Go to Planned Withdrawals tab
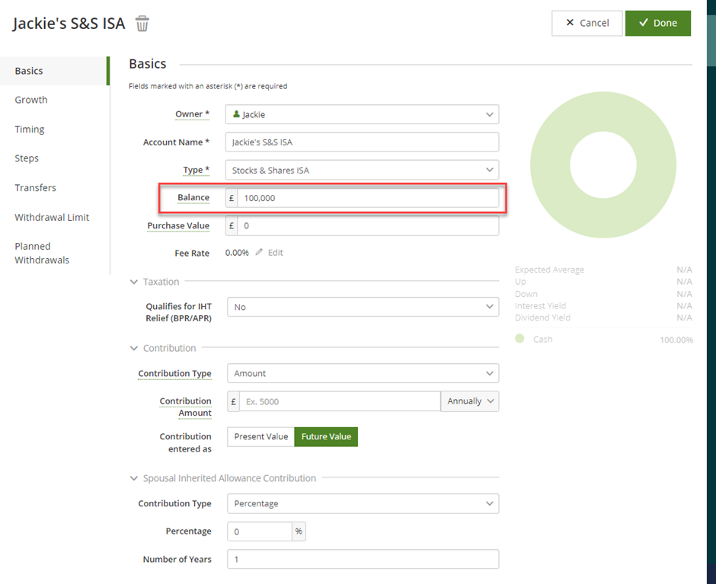This screenshot has width=716, height=584. 42,253
